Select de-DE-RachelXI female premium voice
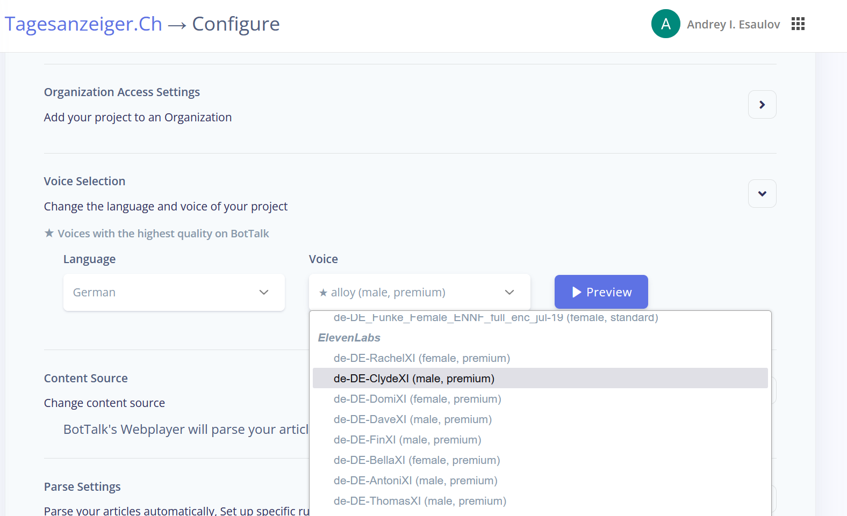 (x=421, y=358)
